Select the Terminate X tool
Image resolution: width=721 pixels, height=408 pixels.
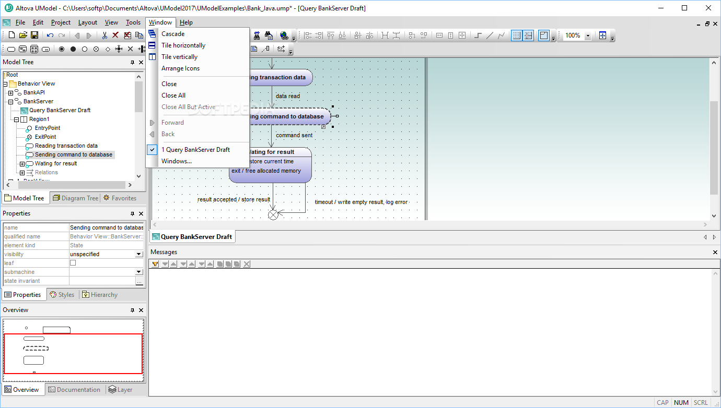pos(131,49)
